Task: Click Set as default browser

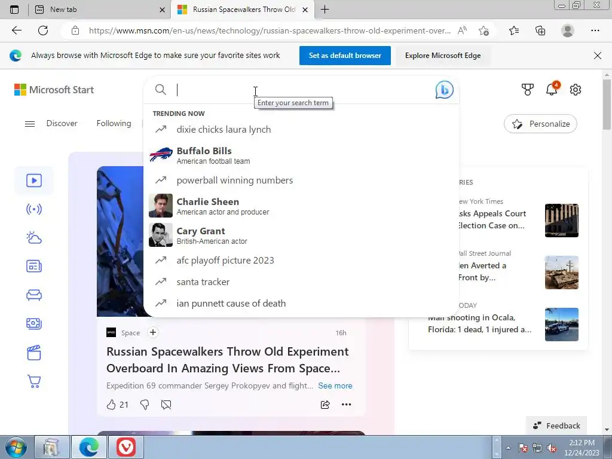Action: coord(345,56)
